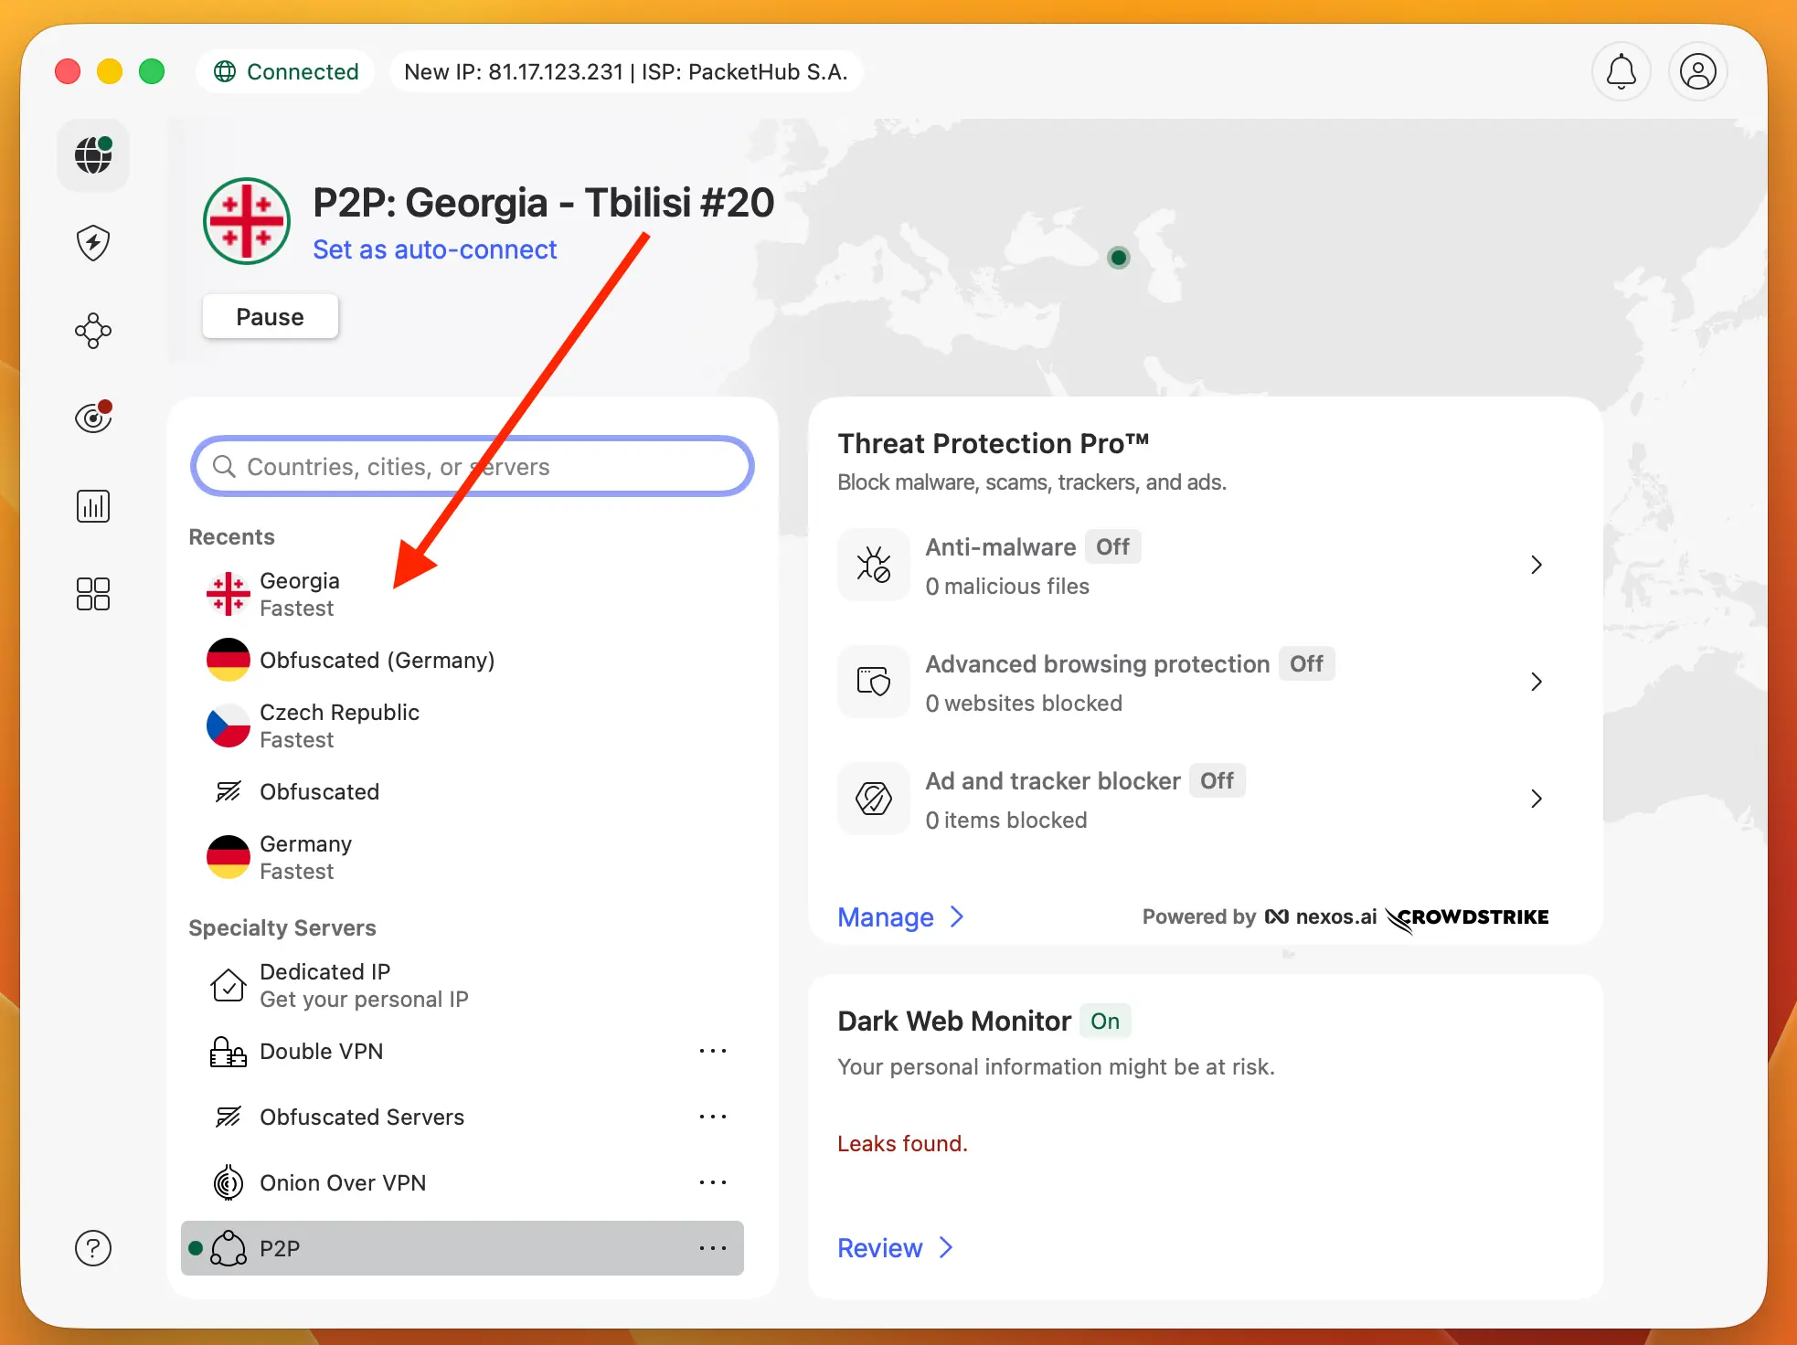Open Threat Protection via shield sidebar icon
Viewport: 1797px width, 1345px height.
[x=92, y=243]
